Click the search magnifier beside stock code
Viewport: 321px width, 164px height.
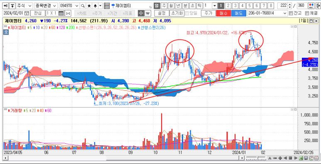83,5
